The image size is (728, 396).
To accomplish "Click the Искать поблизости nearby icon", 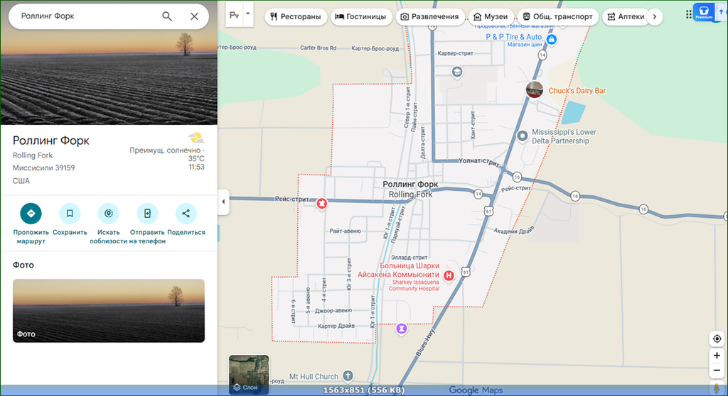I will pyautogui.click(x=108, y=214).
